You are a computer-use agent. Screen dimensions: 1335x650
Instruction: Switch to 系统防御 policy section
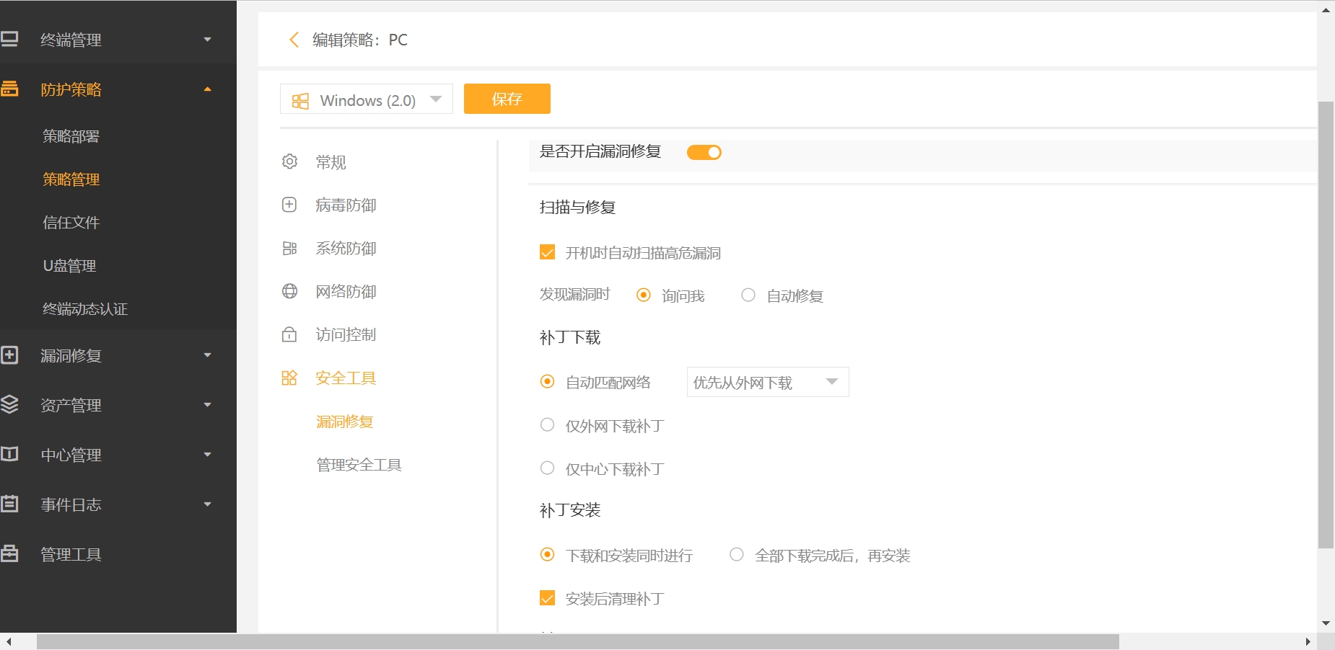click(346, 249)
